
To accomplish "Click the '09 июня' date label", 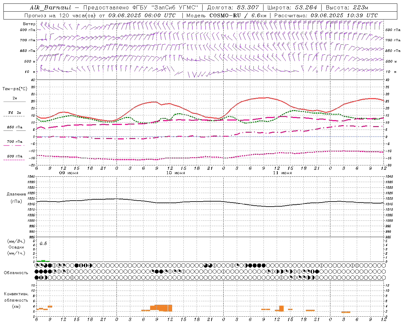I will tap(69, 173).
